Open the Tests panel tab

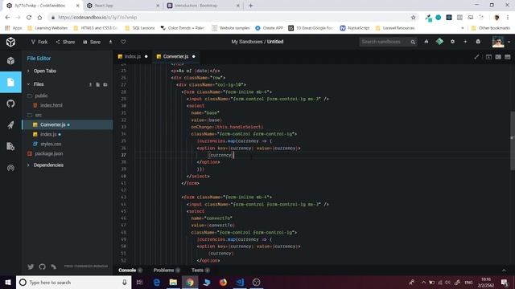click(x=200, y=271)
